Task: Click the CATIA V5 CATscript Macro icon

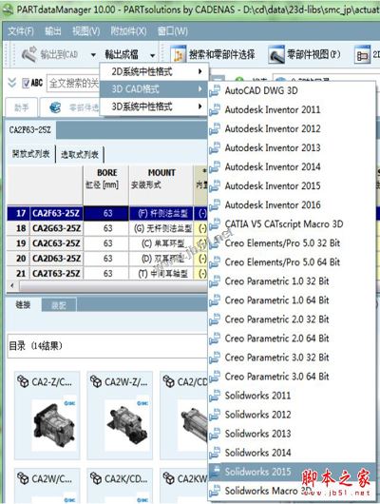Action: pos(215,224)
